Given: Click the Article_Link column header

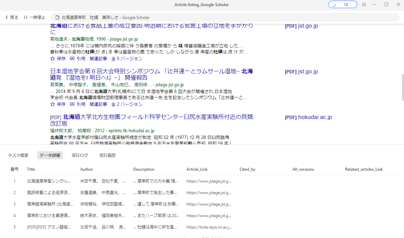Looking at the screenshot, I should [x=197, y=169].
